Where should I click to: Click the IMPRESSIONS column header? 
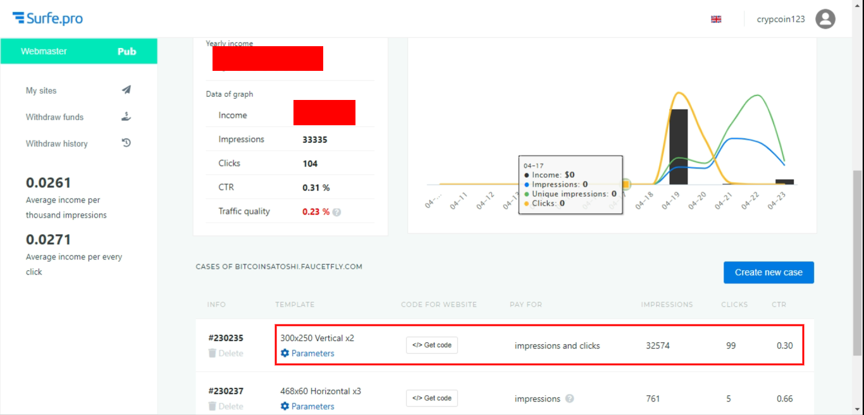667,305
